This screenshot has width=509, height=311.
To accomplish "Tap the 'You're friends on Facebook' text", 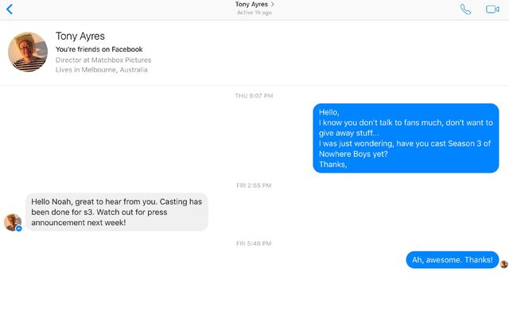I will click(x=99, y=49).
